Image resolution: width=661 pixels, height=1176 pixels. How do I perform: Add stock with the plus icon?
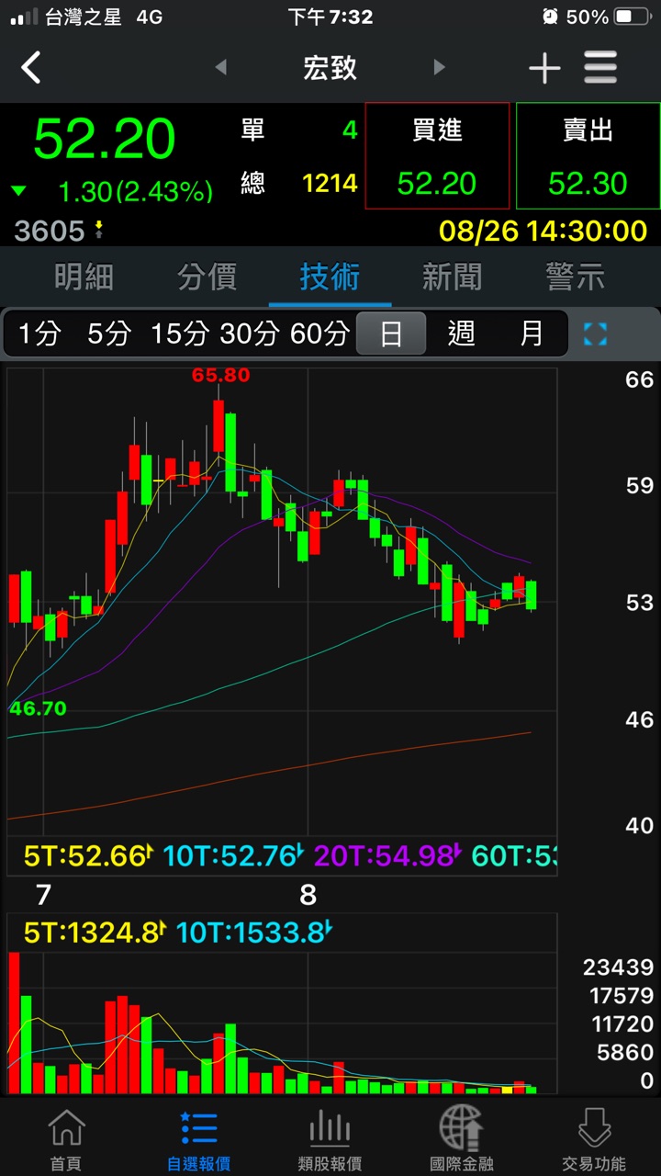[543, 68]
